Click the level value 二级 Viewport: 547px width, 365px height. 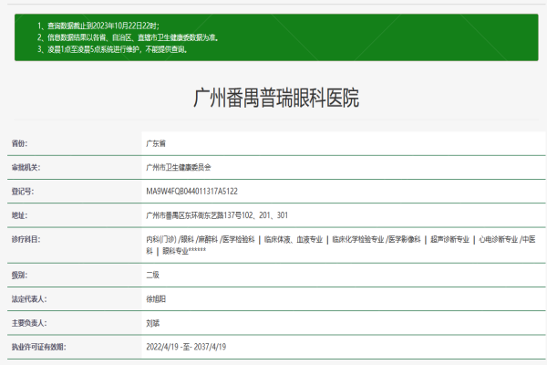153,275
